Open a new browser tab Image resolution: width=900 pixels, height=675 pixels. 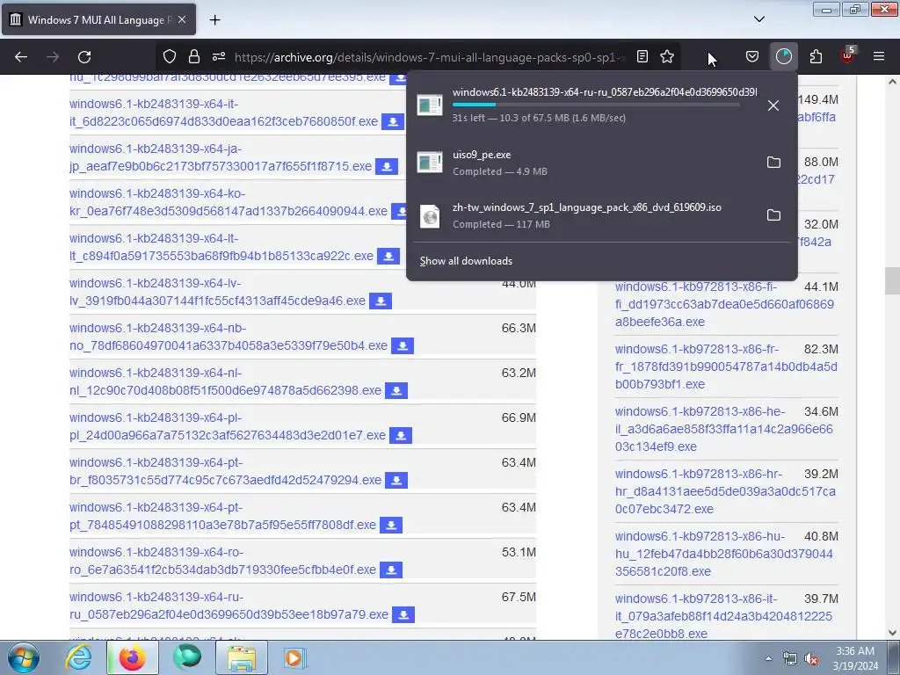click(x=214, y=19)
